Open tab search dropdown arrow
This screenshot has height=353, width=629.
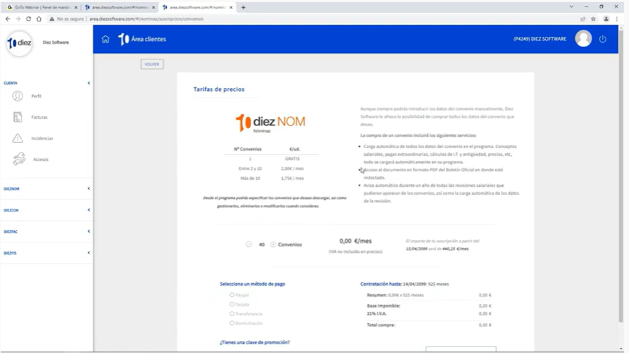571,7
